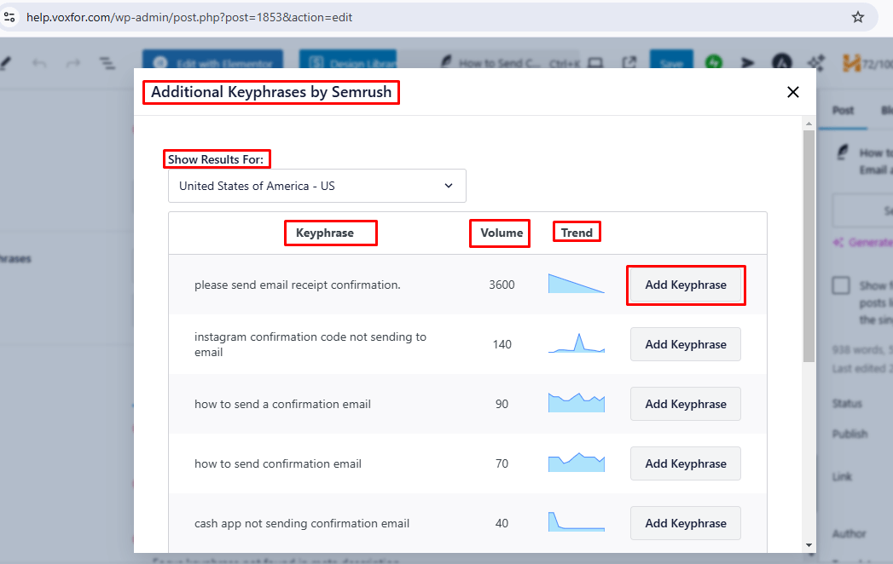This screenshot has height=564, width=893.
Task: Add keyphrase for cash app confirmation row
Action: (686, 523)
